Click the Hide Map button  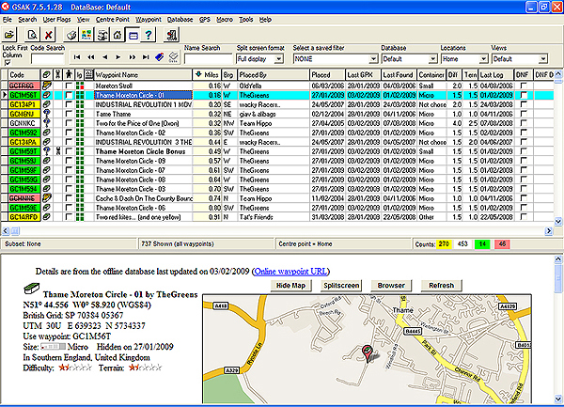(x=290, y=286)
